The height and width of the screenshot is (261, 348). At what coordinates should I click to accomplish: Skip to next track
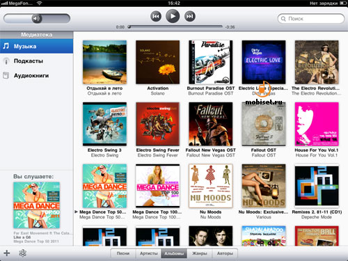pos(190,16)
